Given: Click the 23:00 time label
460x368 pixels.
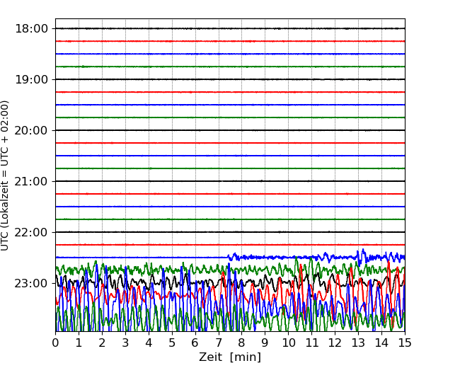Looking at the screenshot, I should pos(31,284).
